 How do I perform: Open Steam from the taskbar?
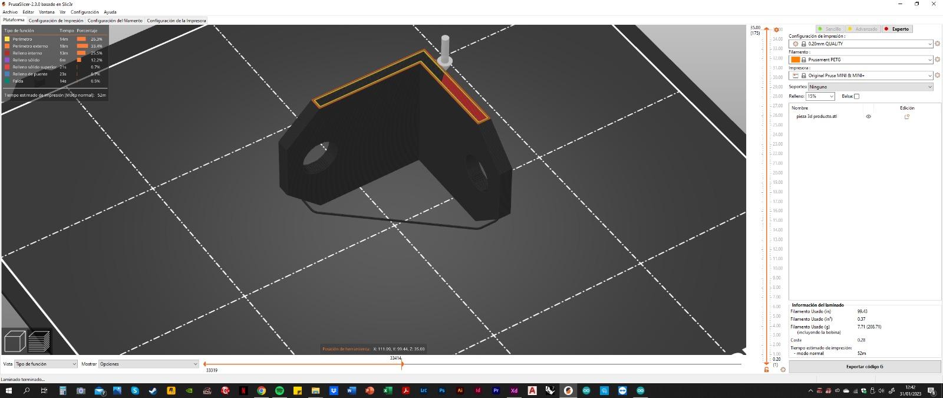[x=153, y=390]
